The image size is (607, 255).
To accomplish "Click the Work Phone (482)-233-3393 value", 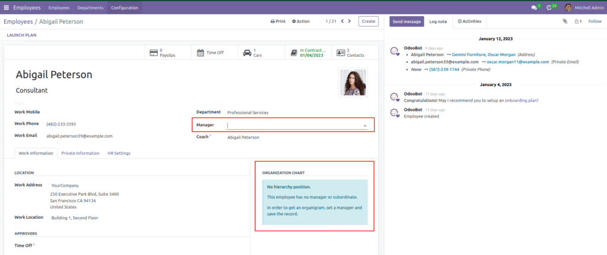I will point(61,125).
